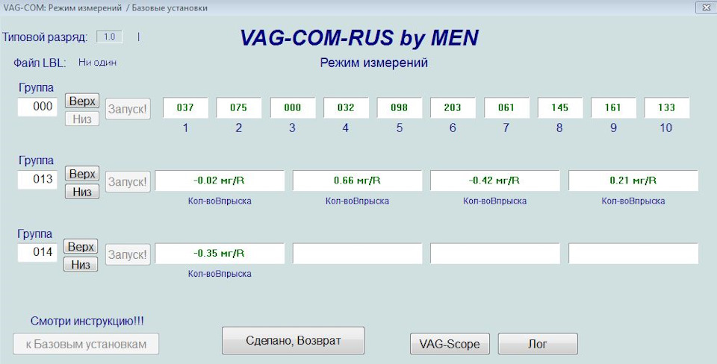Select value 161 in field 9
Screen dimensions: 717x364
pos(613,108)
